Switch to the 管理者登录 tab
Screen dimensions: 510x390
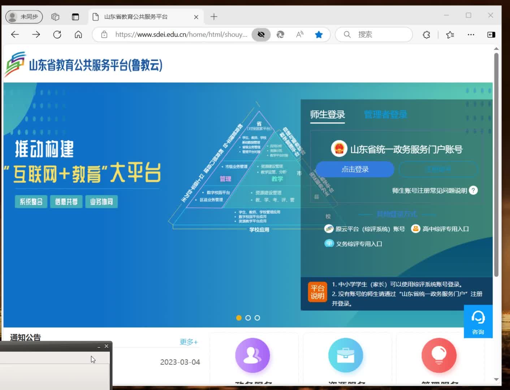385,114
